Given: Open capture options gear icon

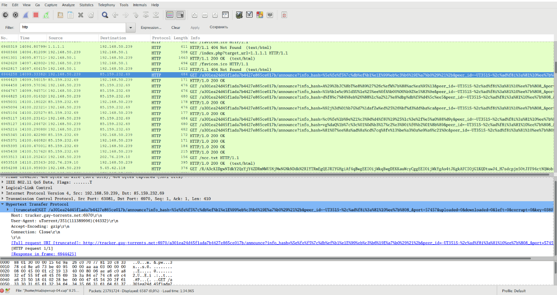Looking at the screenshot, I should [15, 15].
